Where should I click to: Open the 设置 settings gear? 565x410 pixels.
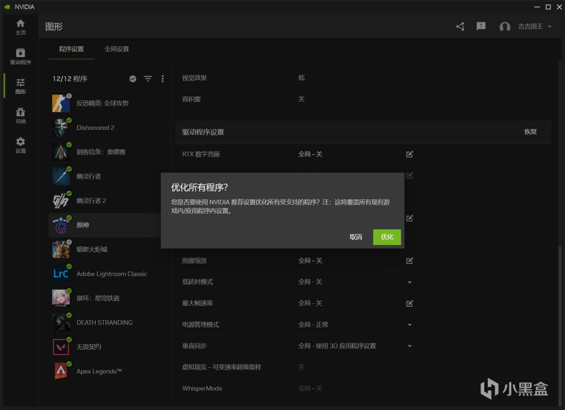tap(21, 145)
